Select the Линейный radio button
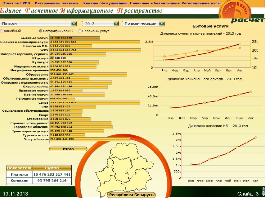The width and height of the screenshot is (265, 198). (x=2, y=31)
